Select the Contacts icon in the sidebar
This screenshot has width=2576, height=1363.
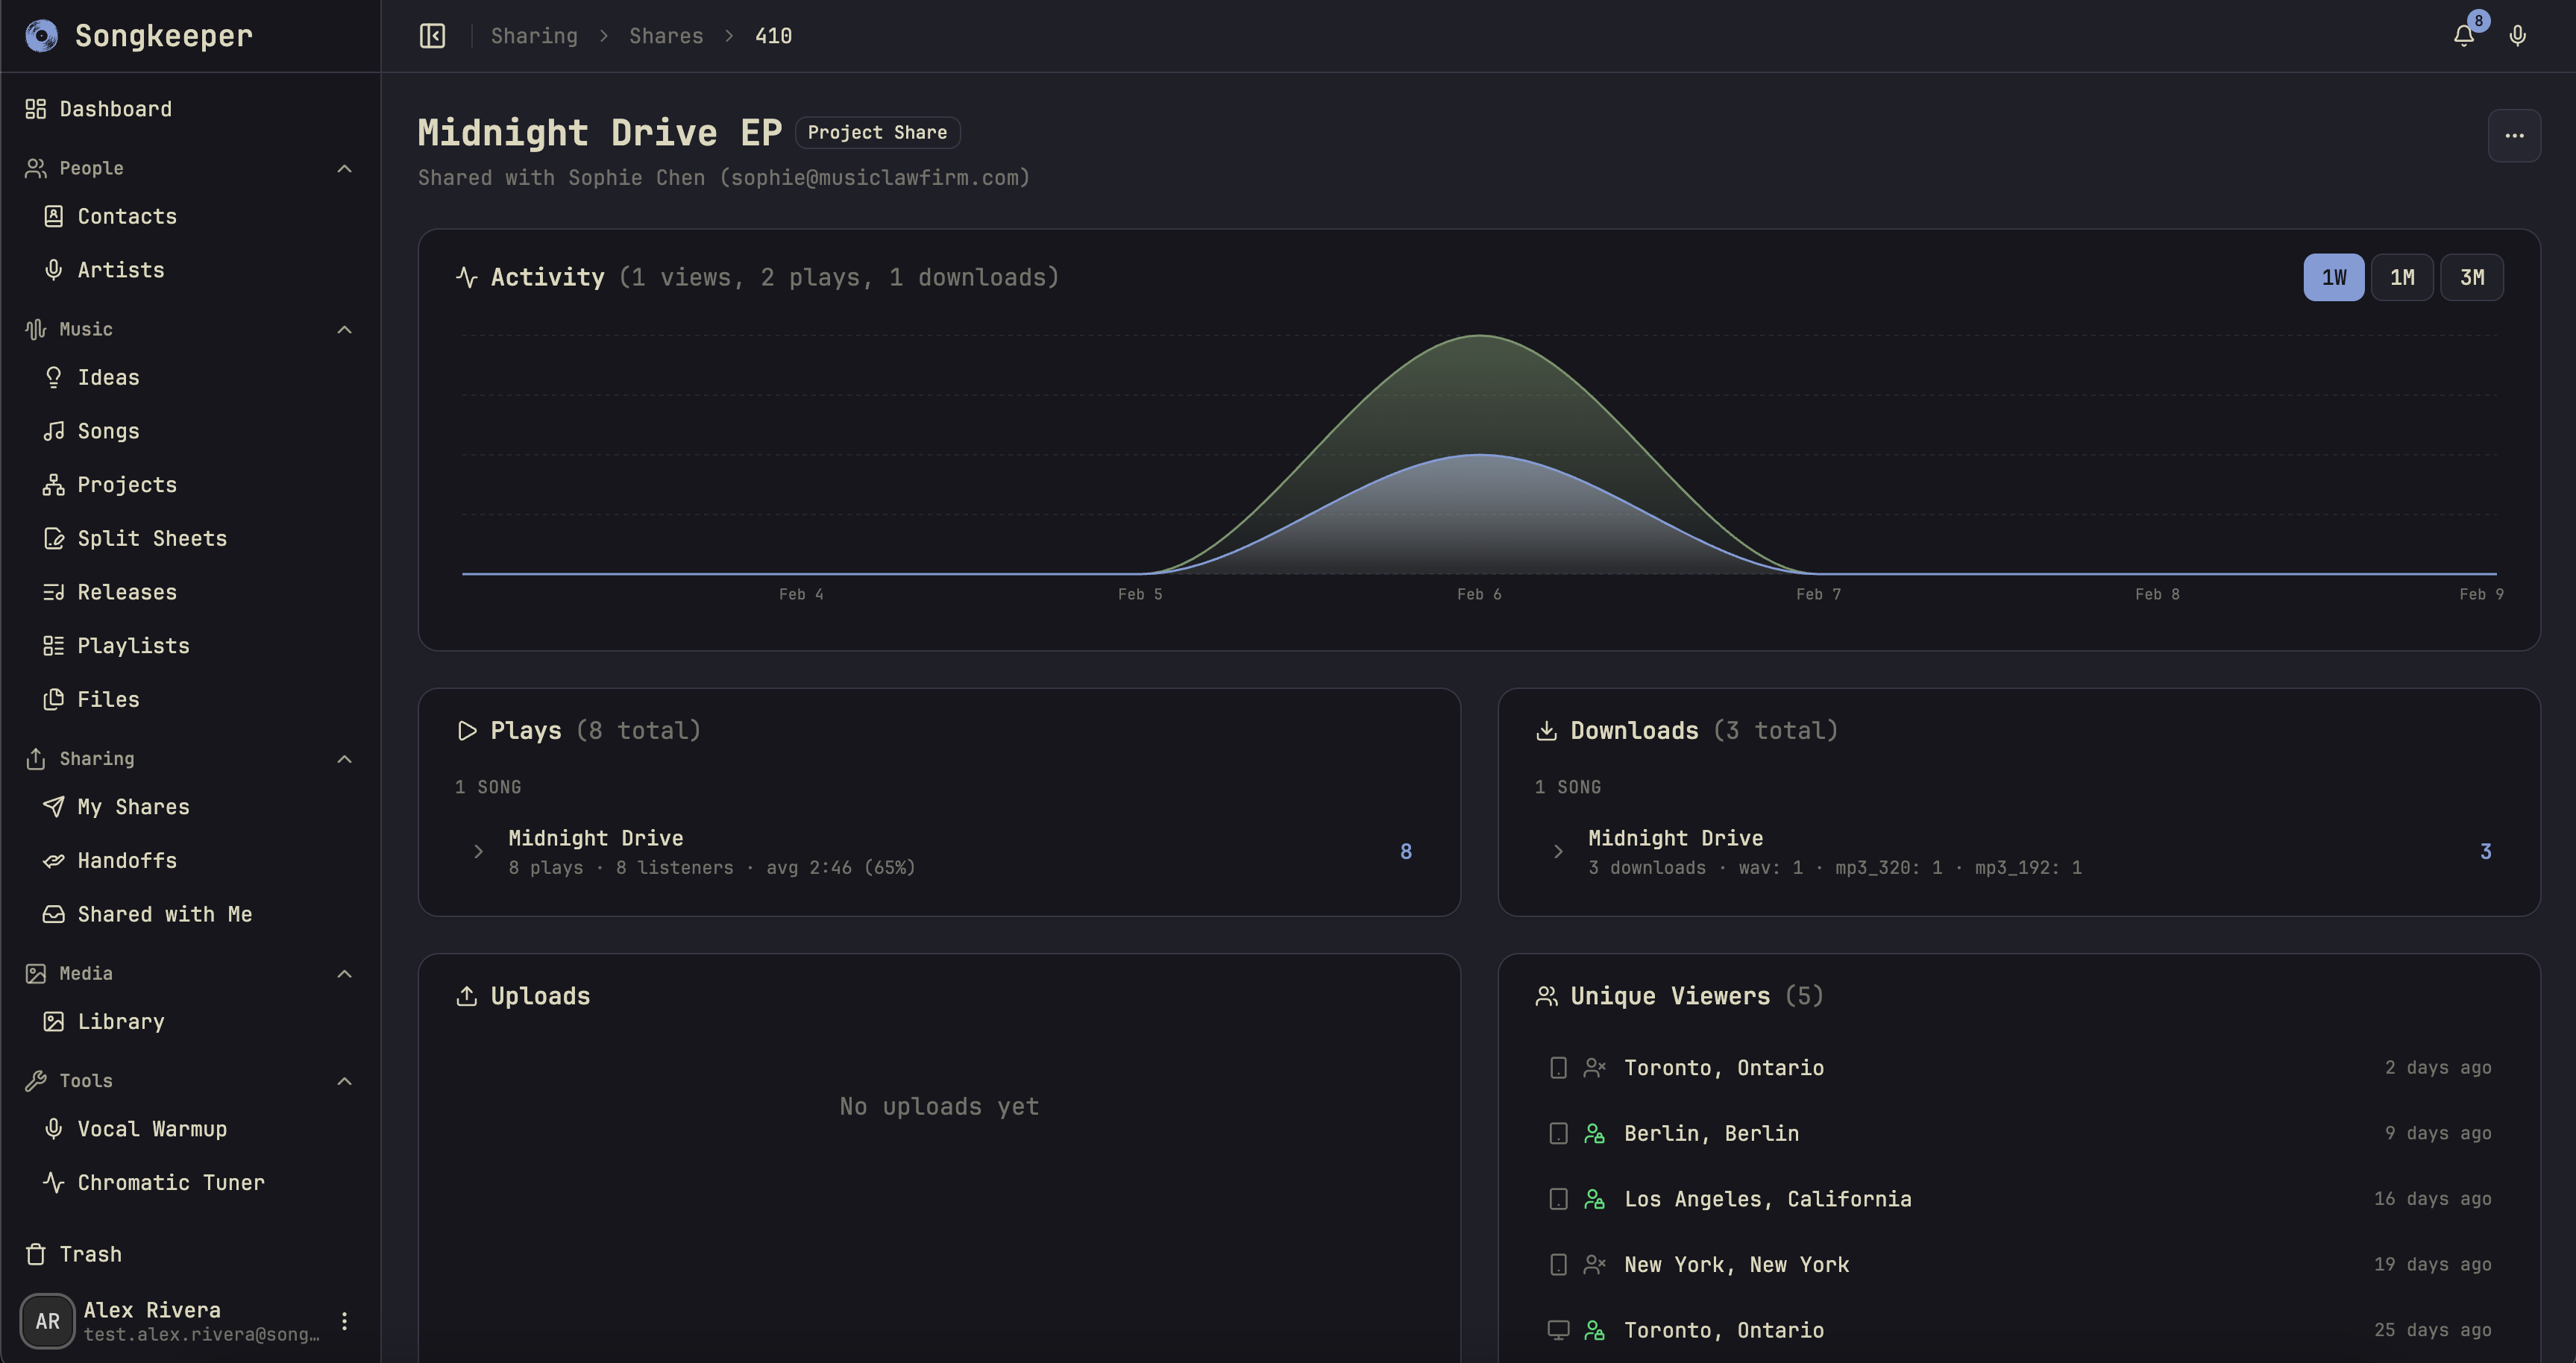55,216
